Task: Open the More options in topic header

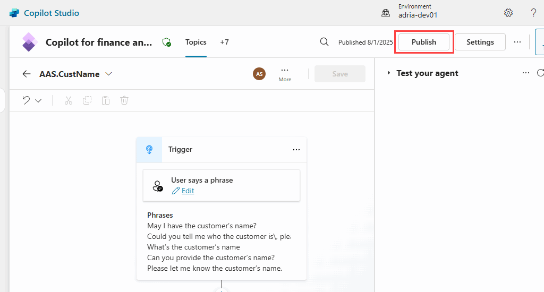Action: click(x=285, y=74)
